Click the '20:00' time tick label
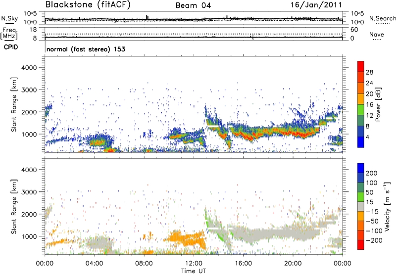This screenshot has width=396, height=274. pyautogui.click(x=293, y=264)
